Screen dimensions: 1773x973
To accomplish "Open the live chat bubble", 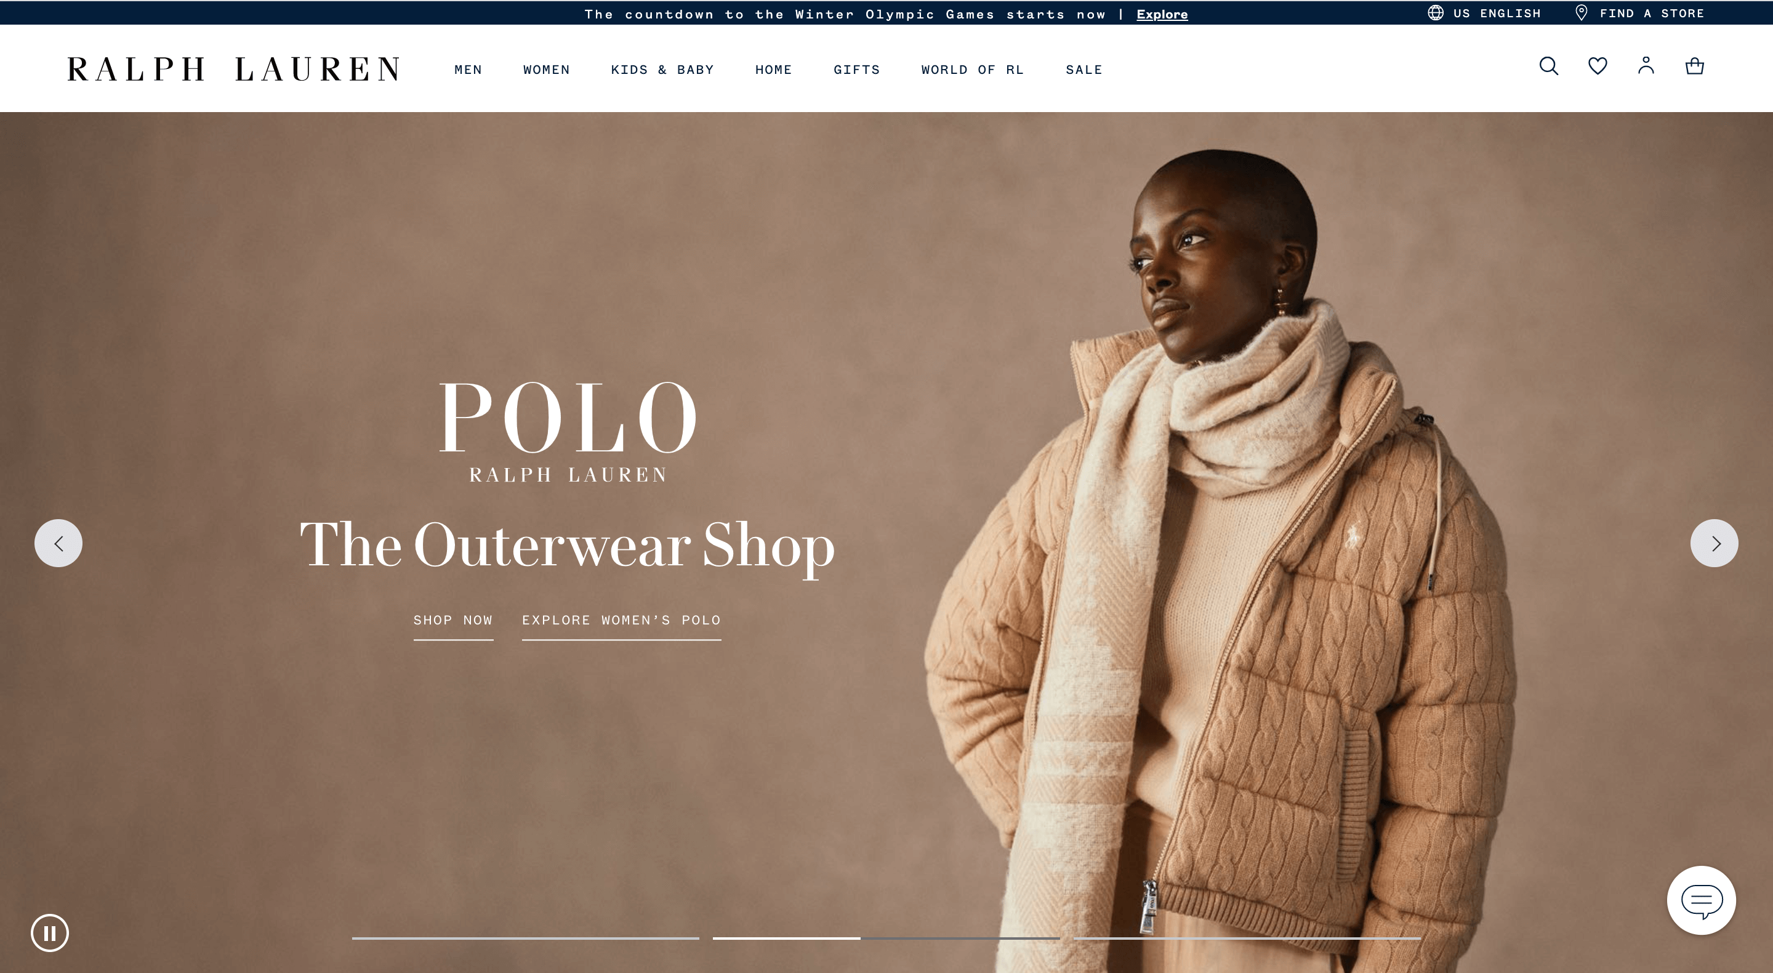I will [x=1702, y=900].
